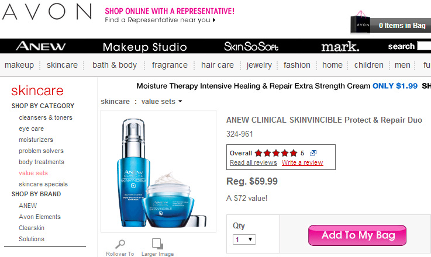The image size is (431, 257).
Task: Click Add To My Bag button
Action: (357, 235)
